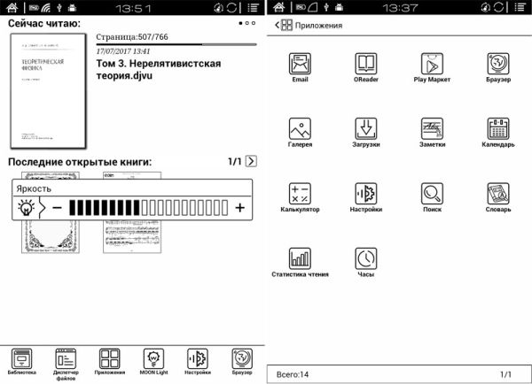Go back from Приложения screen
Image resolution: width=532 pixels, height=384 pixels.
click(276, 25)
